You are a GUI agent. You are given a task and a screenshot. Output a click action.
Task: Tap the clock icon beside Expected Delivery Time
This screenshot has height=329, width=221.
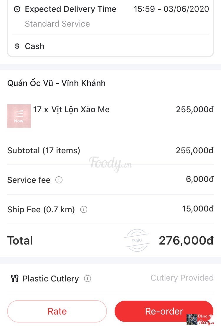17,9
